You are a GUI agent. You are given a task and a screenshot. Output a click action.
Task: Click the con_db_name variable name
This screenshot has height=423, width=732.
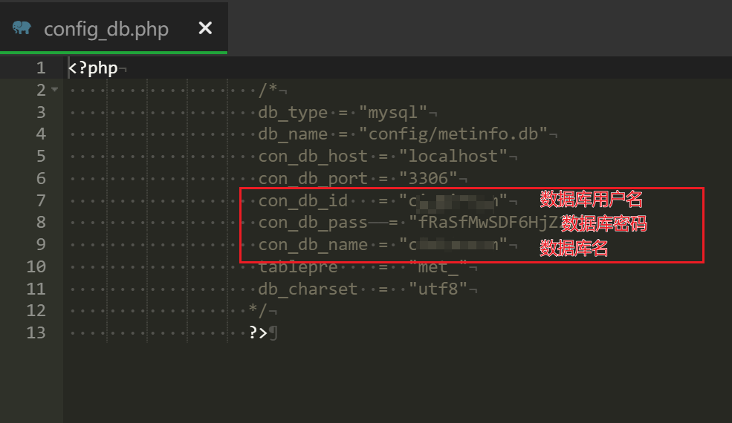click(x=313, y=245)
